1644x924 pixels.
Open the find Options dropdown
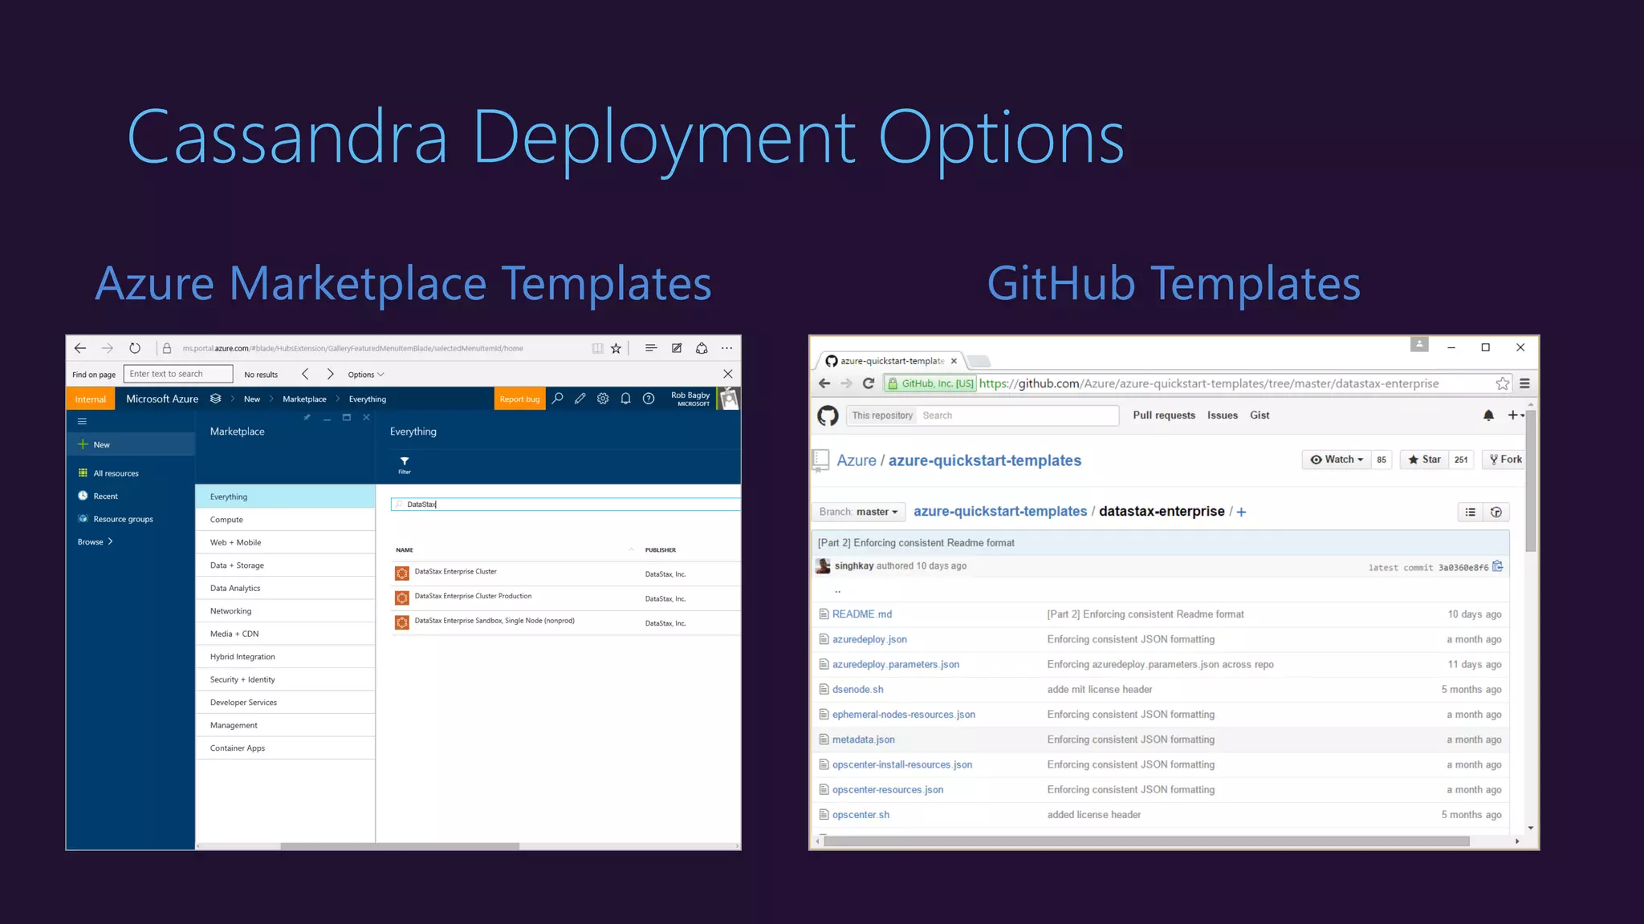pyautogui.click(x=366, y=375)
